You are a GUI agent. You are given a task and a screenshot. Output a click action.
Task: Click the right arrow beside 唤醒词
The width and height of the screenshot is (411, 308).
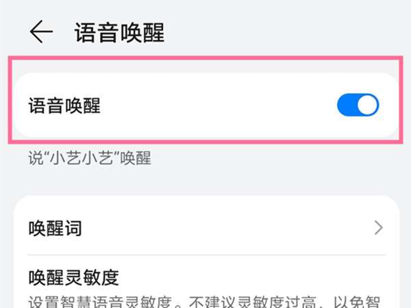379,228
